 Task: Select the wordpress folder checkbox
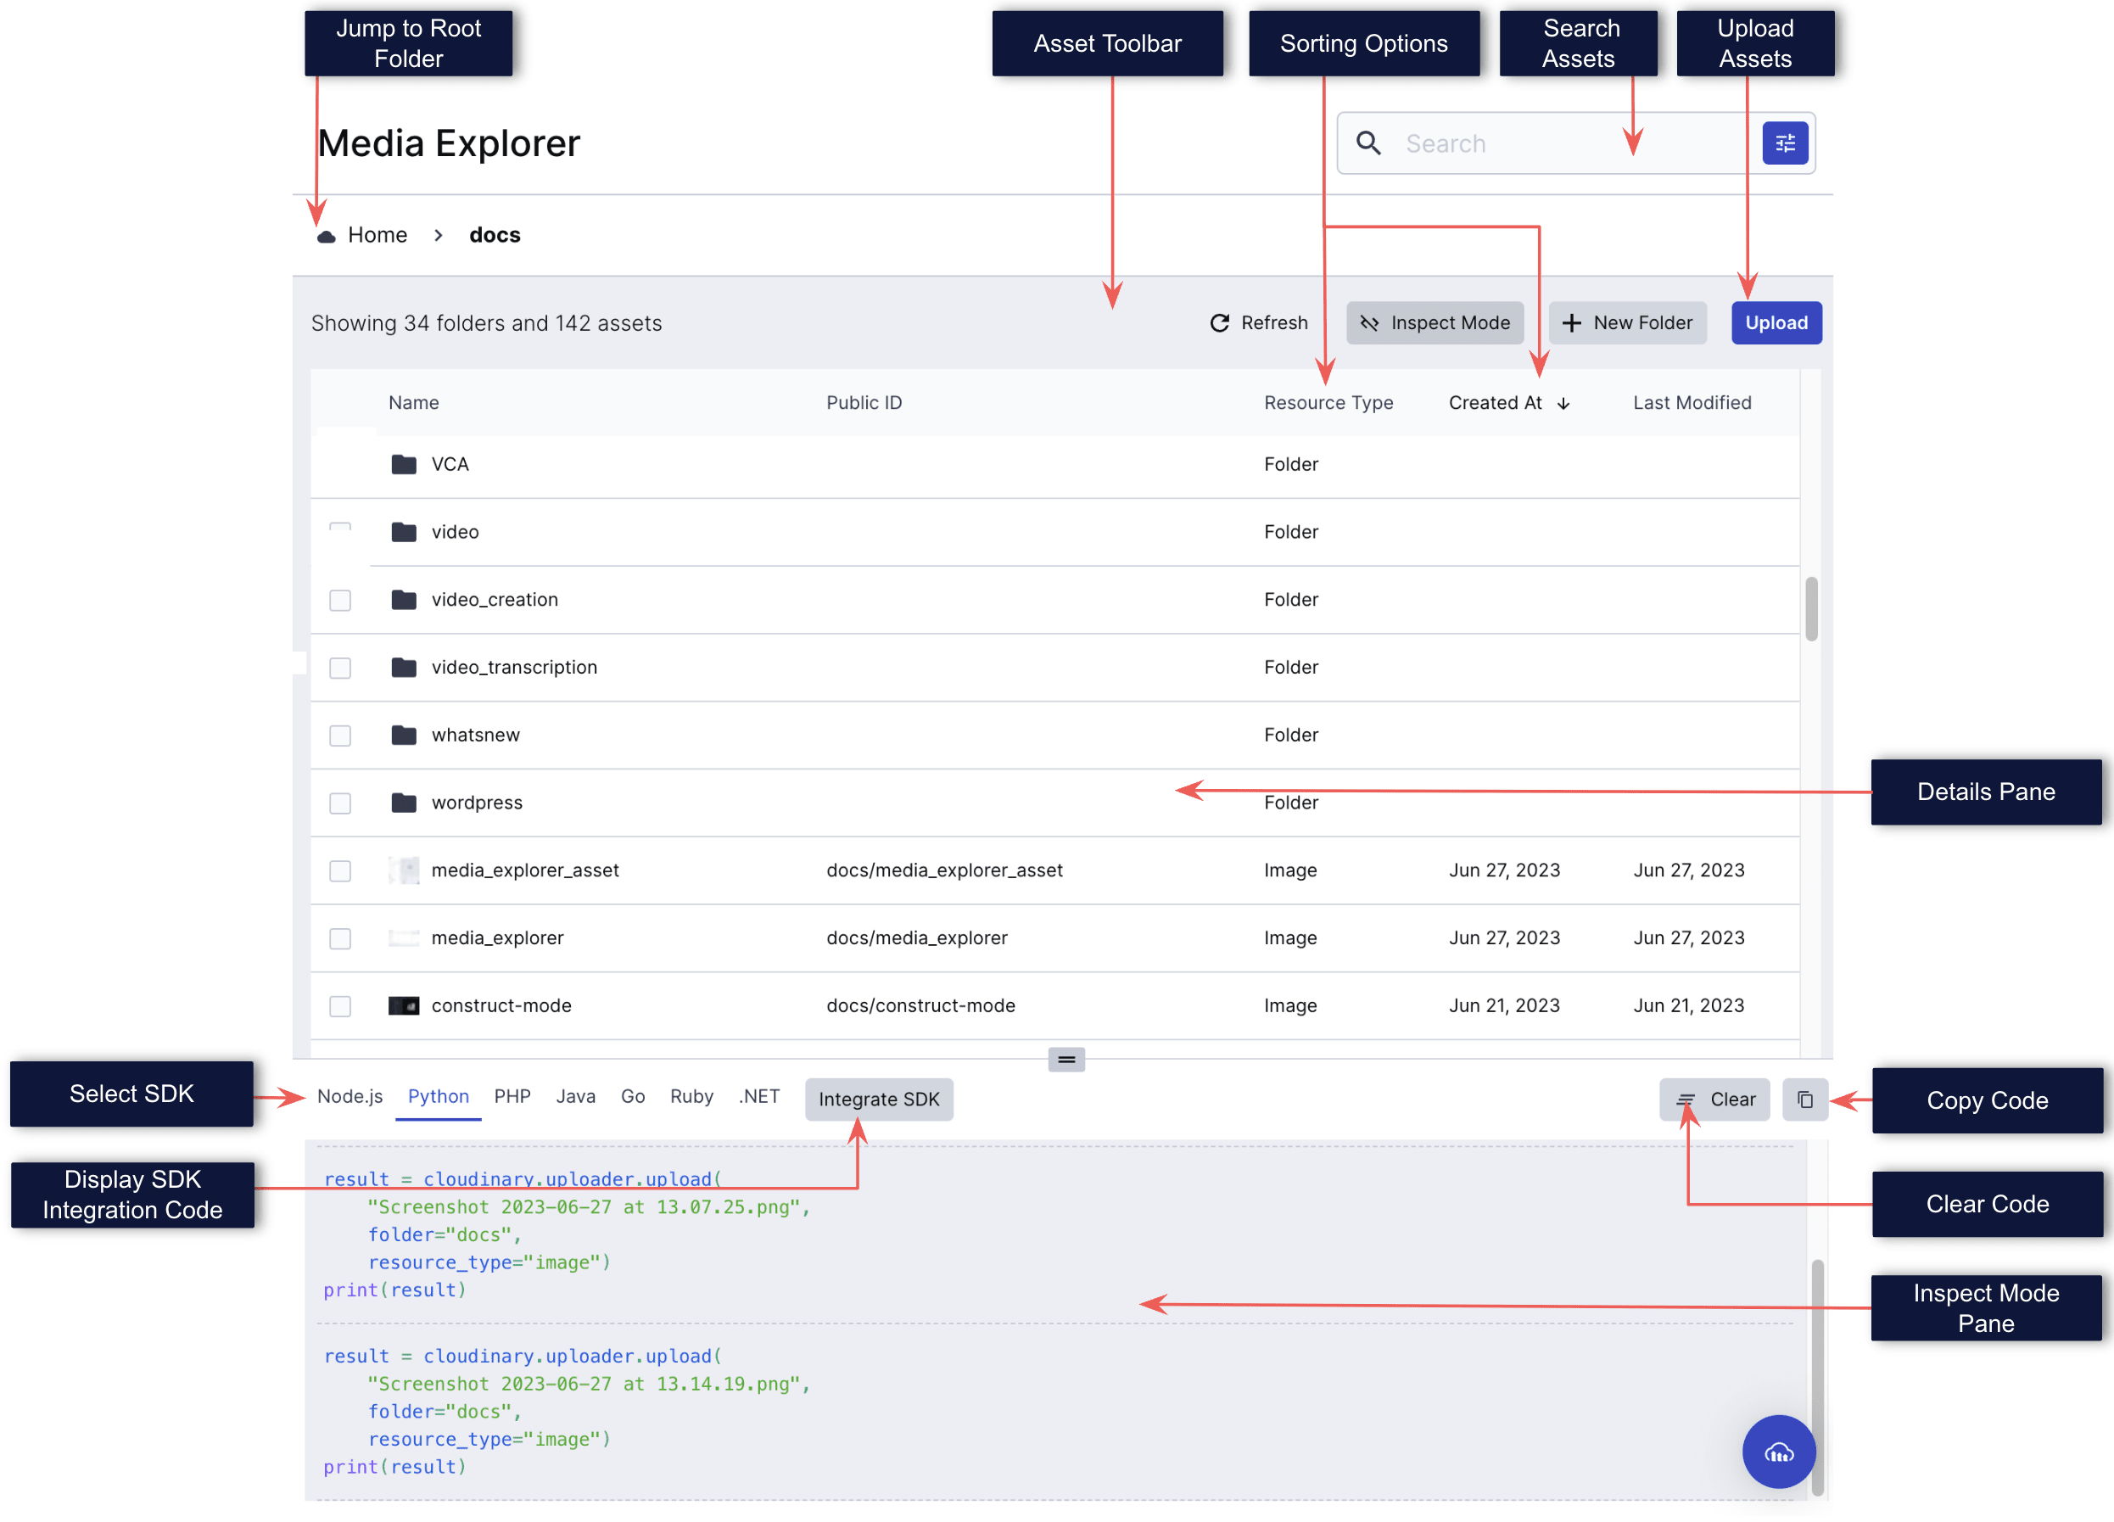pyautogui.click(x=340, y=803)
